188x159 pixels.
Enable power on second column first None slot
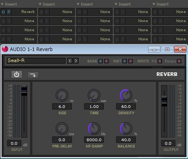(41, 12)
